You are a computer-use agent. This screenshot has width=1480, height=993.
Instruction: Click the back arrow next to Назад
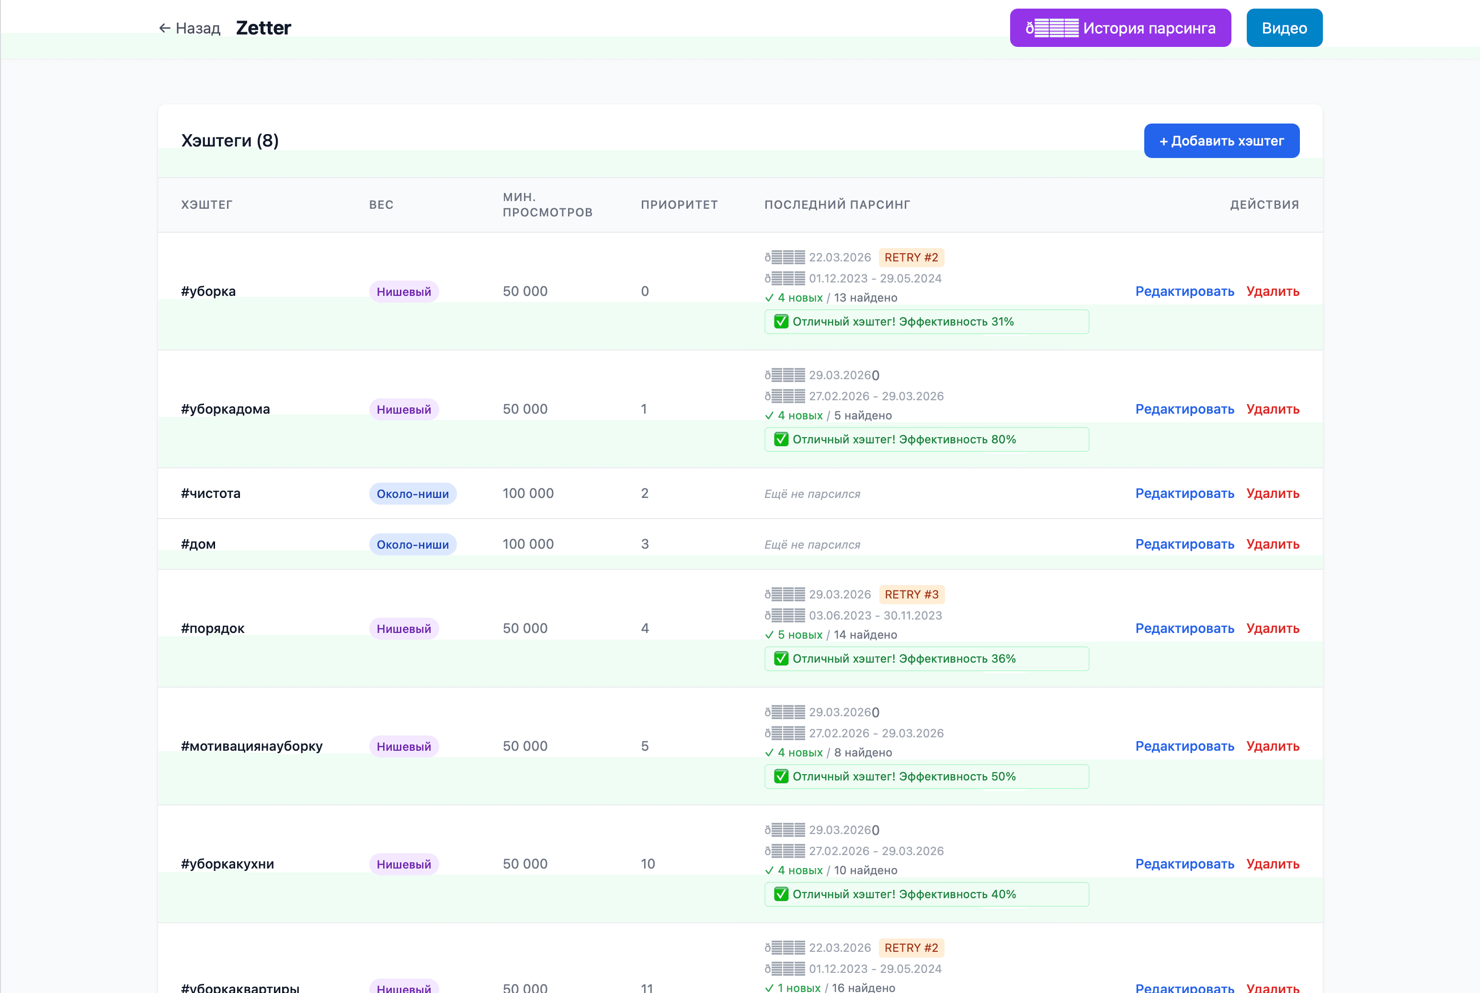165,28
